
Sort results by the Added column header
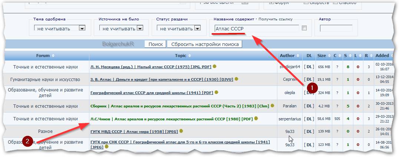pyautogui.click(x=384, y=56)
